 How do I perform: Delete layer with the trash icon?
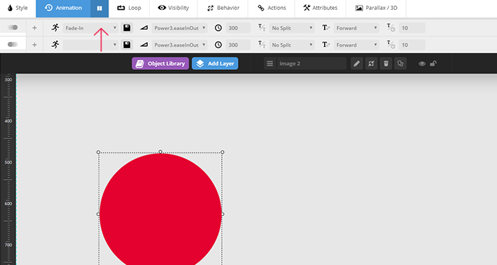[386, 64]
